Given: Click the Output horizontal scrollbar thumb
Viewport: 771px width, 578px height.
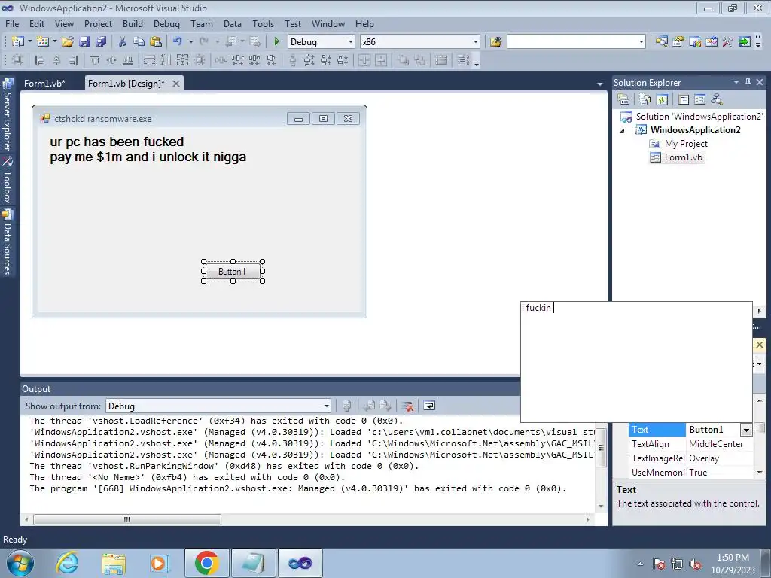Looking at the screenshot, I should pyautogui.click(x=126, y=519).
